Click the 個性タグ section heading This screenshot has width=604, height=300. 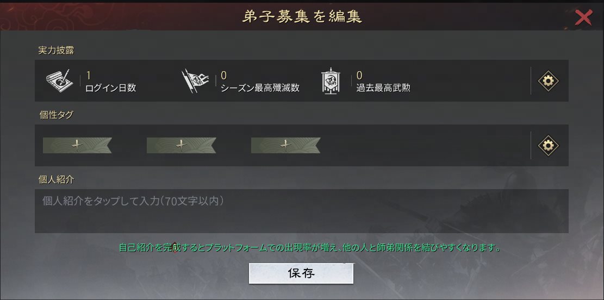(x=56, y=115)
